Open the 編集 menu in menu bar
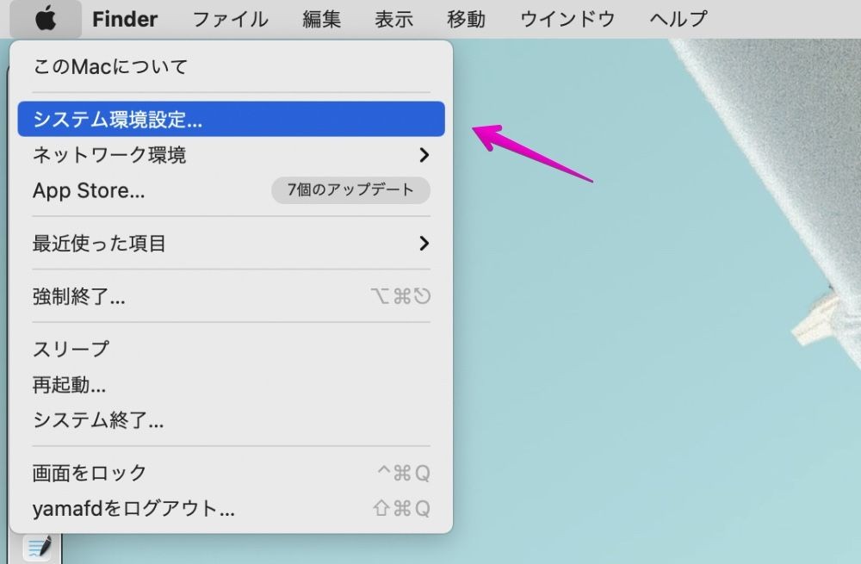 pos(322,19)
